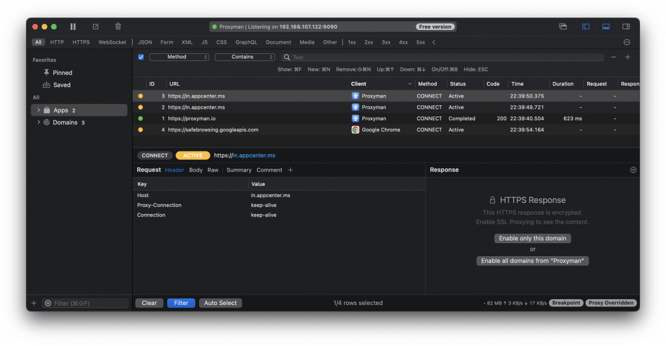
Task: Select the safebrowsing.googleapis.com row
Action: coord(386,130)
